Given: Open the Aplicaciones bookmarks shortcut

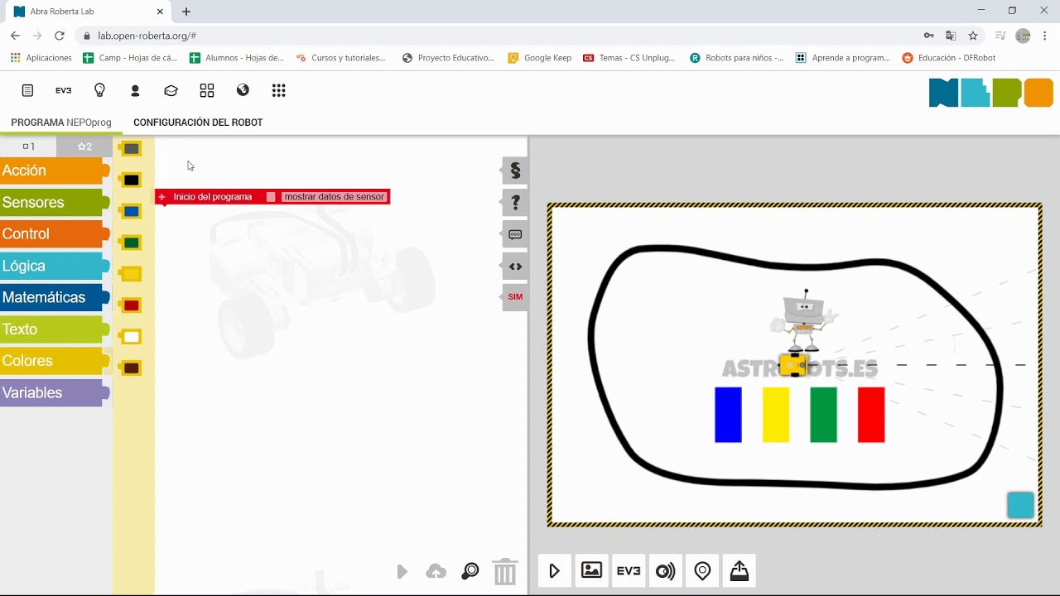Looking at the screenshot, I should coord(41,58).
